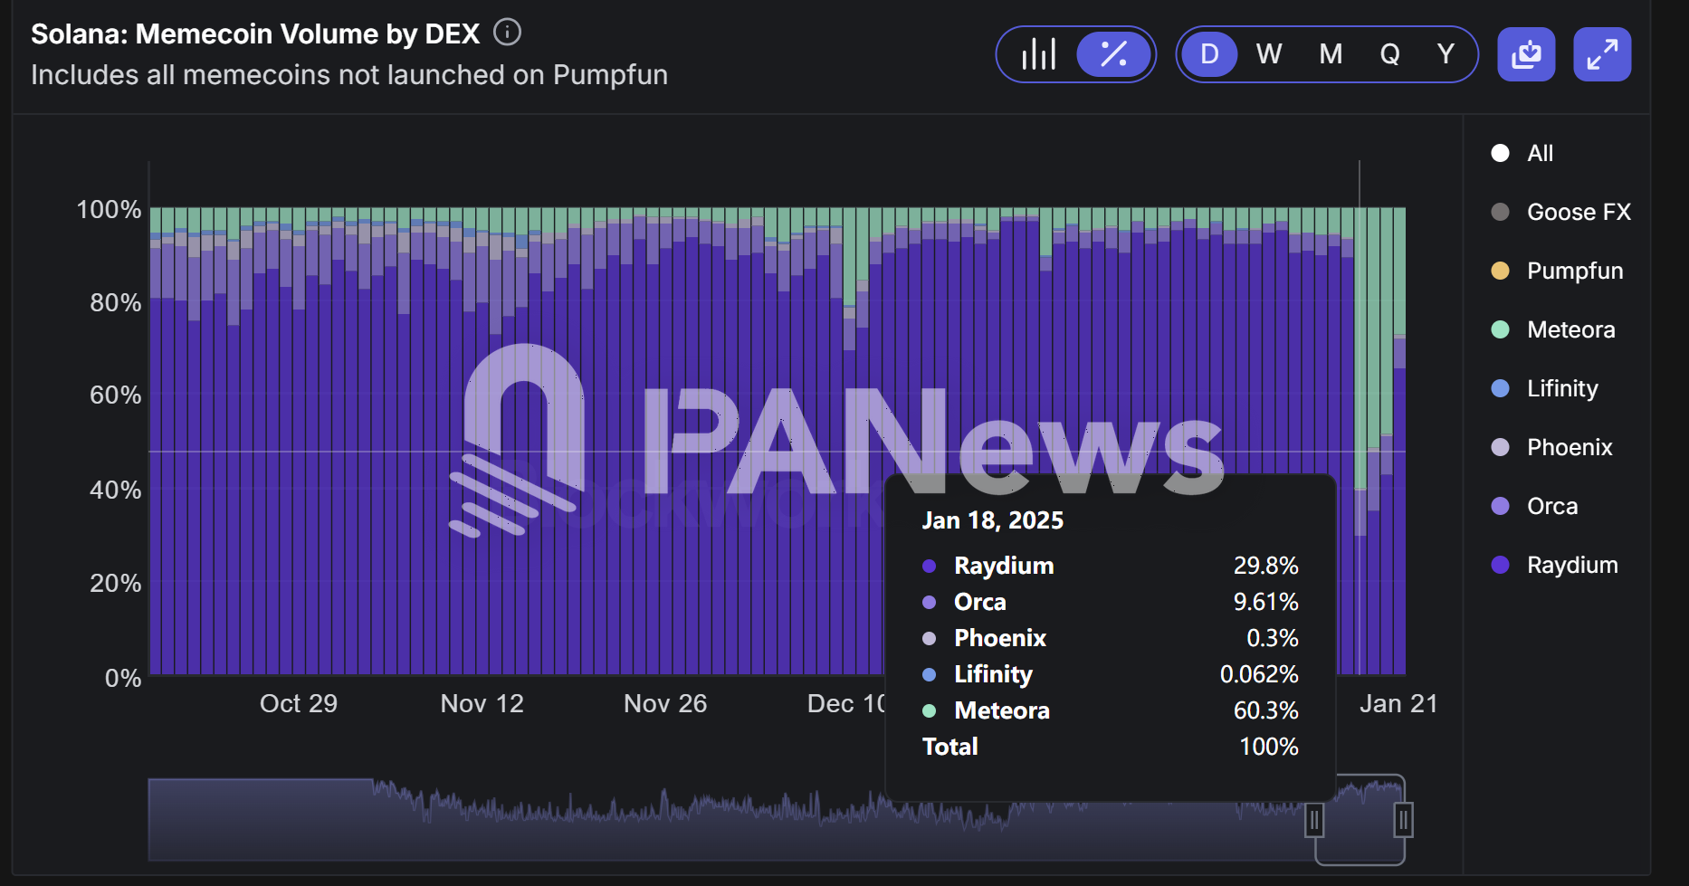Switch to Yearly (Y) timeframe
The width and height of the screenshot is (1689, 886).
click(1446, 54)
